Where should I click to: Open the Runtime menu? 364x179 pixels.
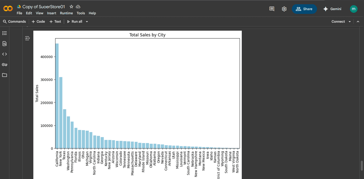66,13
